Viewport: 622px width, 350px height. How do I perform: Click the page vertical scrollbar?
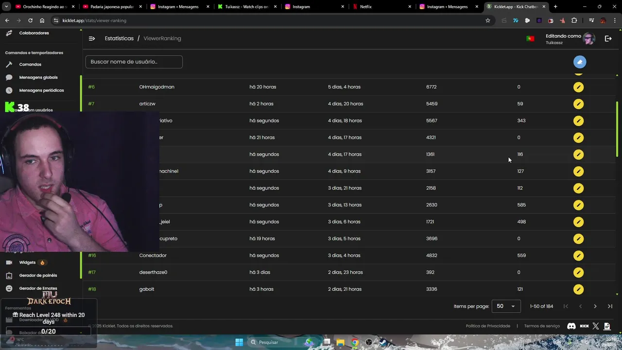(617, 129)
